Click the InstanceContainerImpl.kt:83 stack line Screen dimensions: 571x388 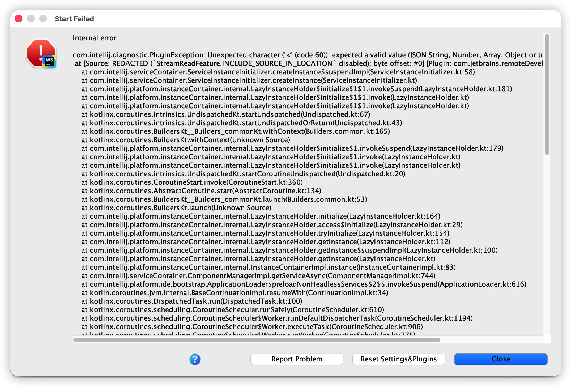(x=269, y=267)
